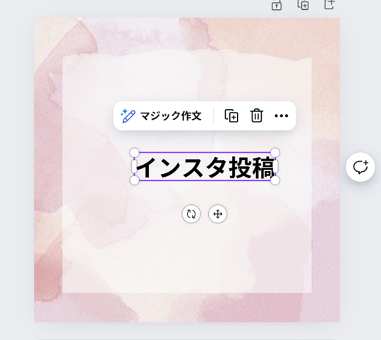Add a new page with the top-right icon
This screenshot has height=340, width=381.
pos(329,4)
